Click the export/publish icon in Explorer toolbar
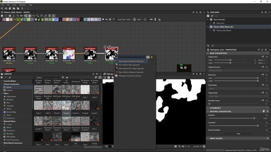Image resolution: width=271 pixels, height=152 pixels. 212,16
